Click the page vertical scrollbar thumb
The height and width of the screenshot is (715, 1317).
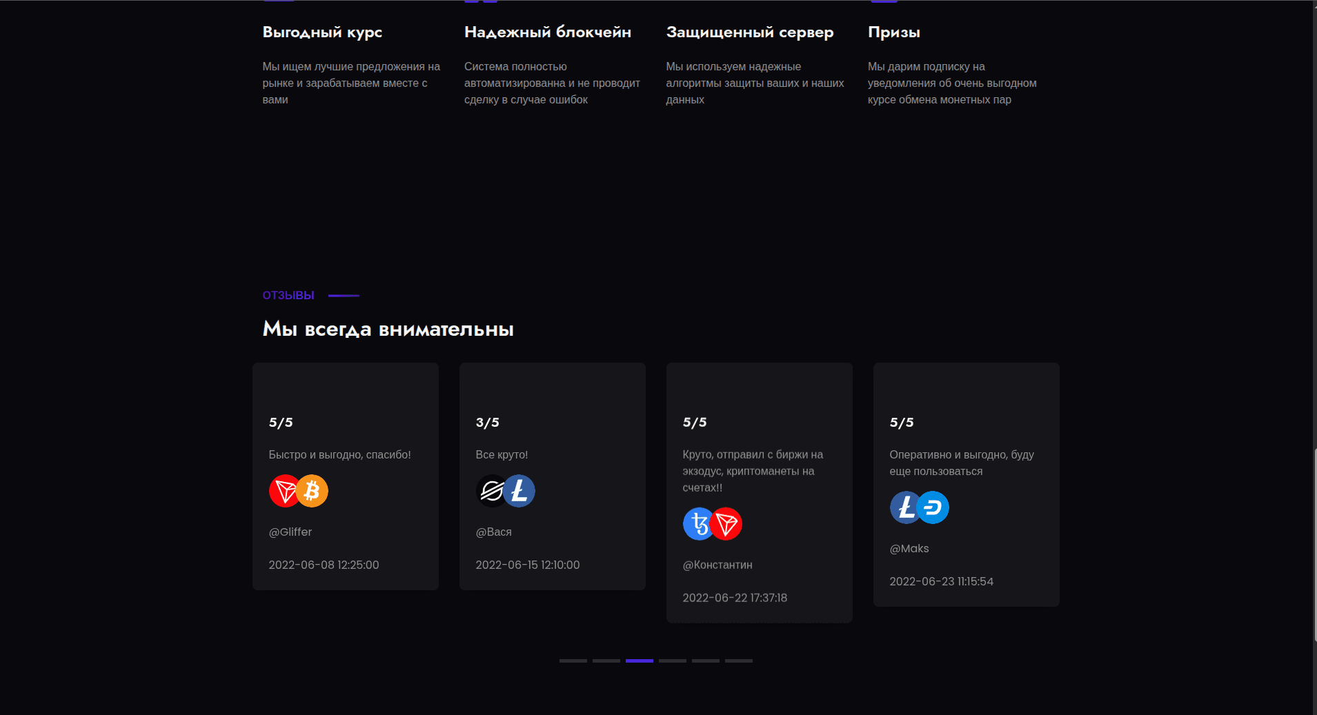tap(1314, 545)
